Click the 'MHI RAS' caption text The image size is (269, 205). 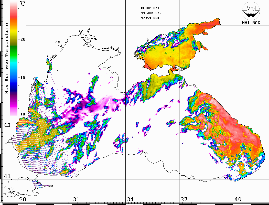(251, 23)
